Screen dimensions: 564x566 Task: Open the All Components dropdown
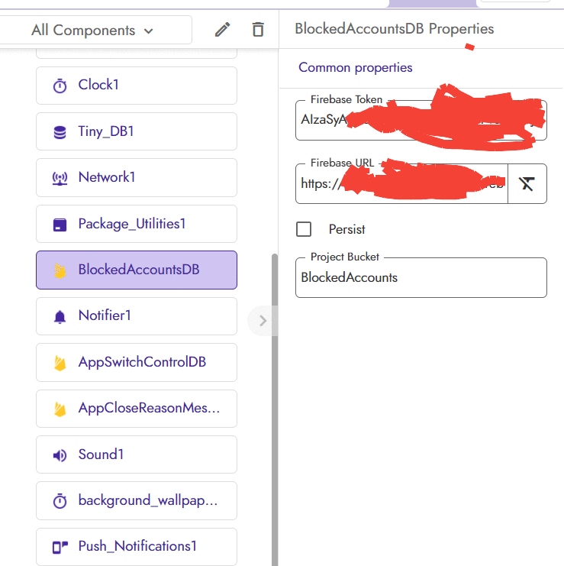point(92,31)
